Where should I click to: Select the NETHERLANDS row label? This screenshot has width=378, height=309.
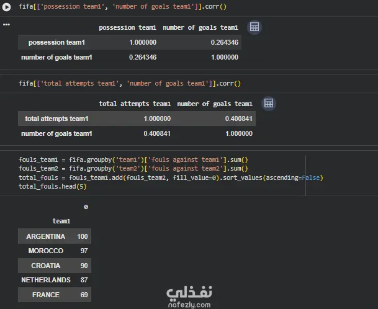(x=46, y=280)
